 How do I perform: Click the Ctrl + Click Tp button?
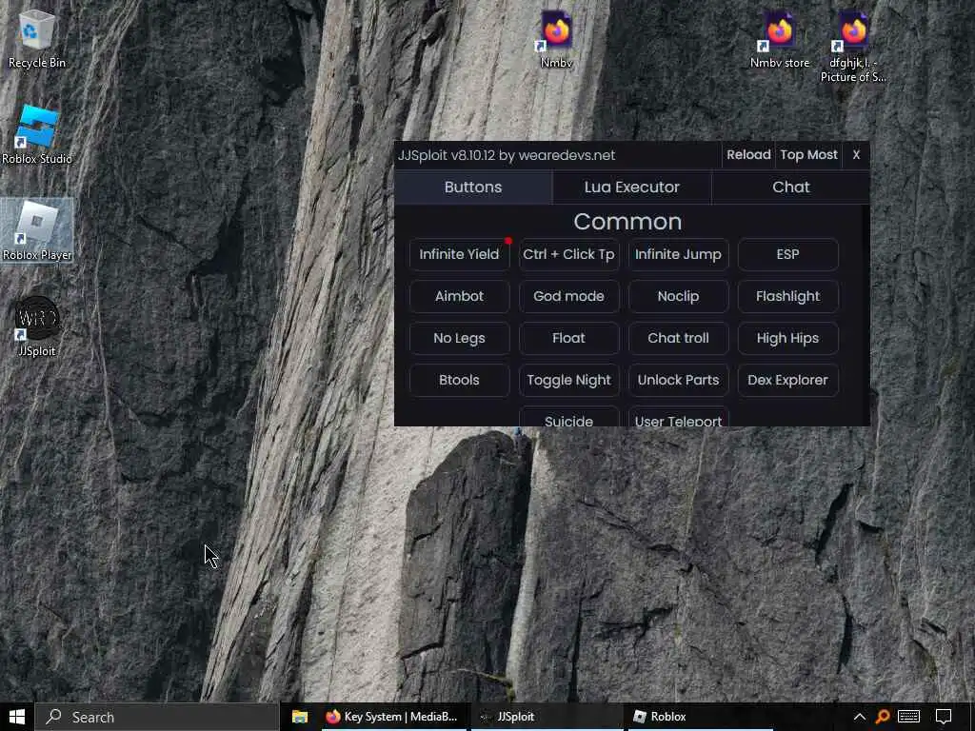coord(568,254)
